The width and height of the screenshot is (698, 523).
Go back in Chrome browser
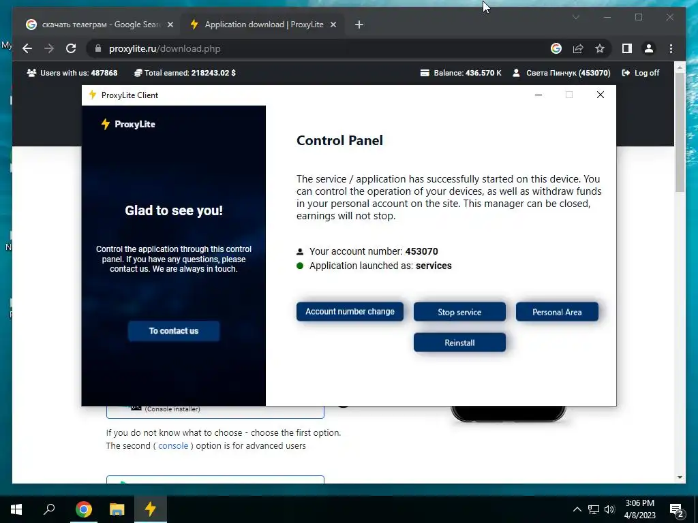click(27, 48)
